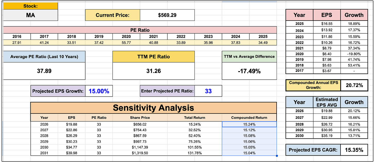Select the TTM PE Ratio value 31.26
The height and width of the screenshot is (162, 375).
[154, 71]
